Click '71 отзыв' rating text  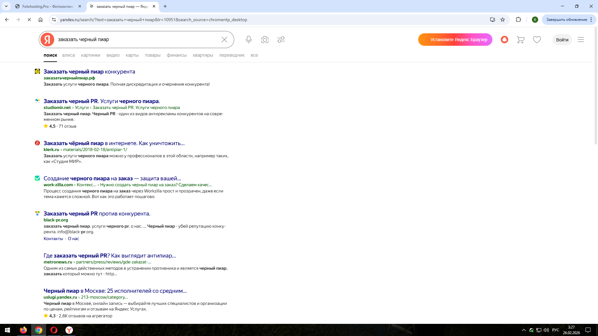tap(67, 126)
